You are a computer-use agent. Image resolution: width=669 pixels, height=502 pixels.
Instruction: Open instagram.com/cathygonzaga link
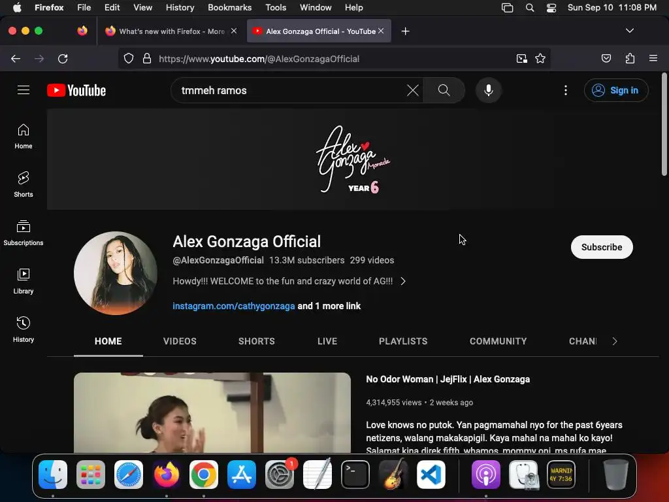[x=233, y=306]
